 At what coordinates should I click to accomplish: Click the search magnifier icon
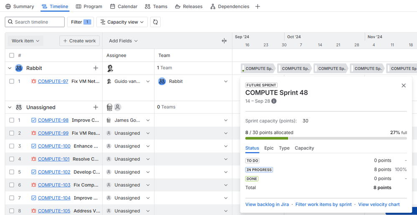pos(10,22)
